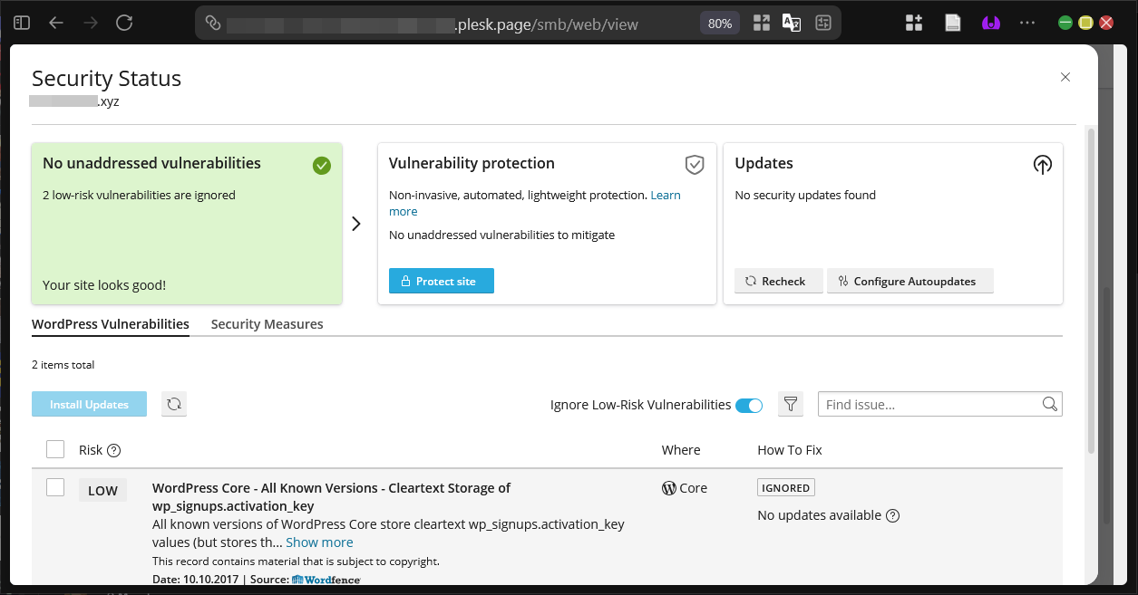This screenshot has width=1138, height=595.
Task: Open the 80% zoom level indicator
Action: pos(720,24)
